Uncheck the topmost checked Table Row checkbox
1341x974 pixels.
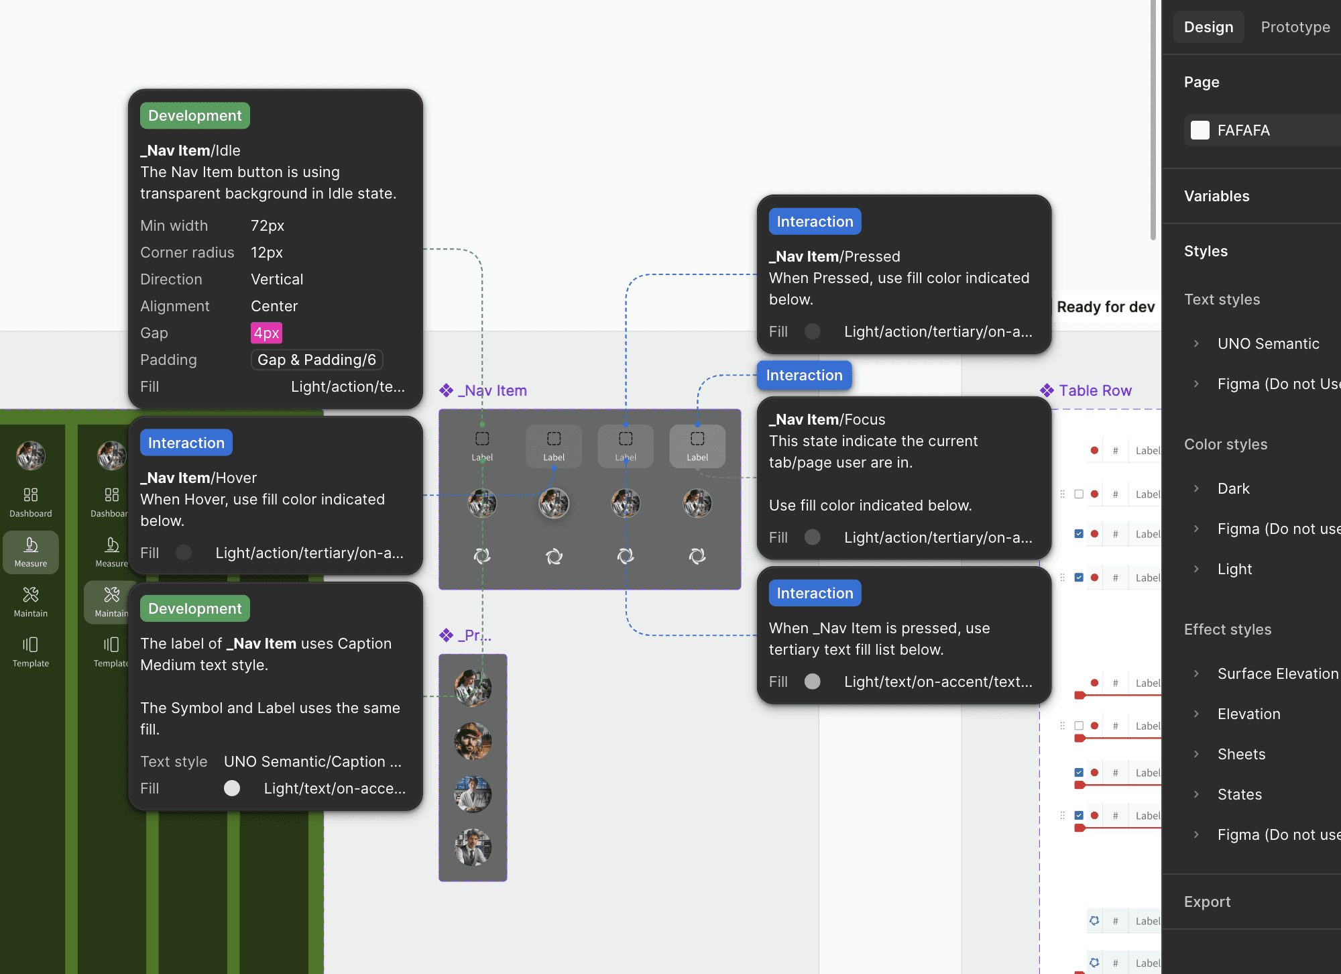click(x=1079, y=534)
